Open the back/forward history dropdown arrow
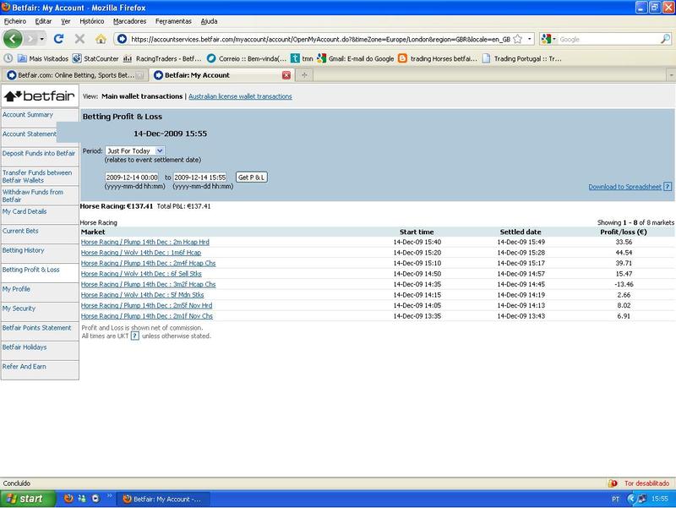676x508 pixels. (x=41, y=39)
